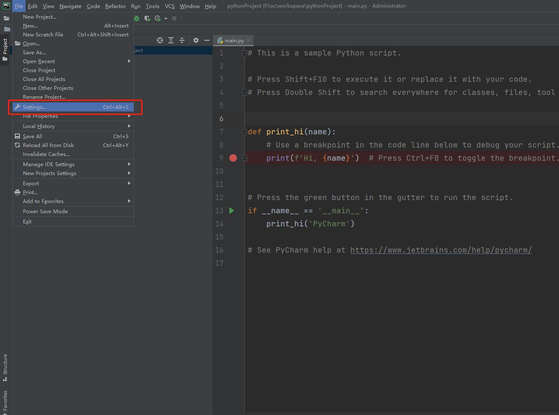
Task: Click Select Opened File crosshair icon
Action: 160,40
